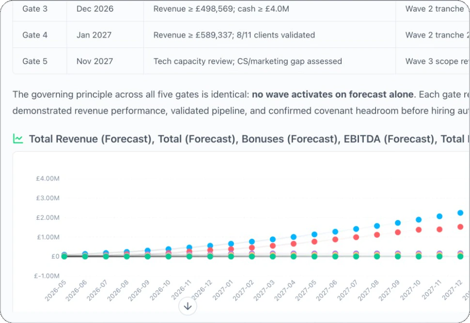This screenshot has height=323, width=470.
Task: Click the green line chart icon
Action: point(18,139)
